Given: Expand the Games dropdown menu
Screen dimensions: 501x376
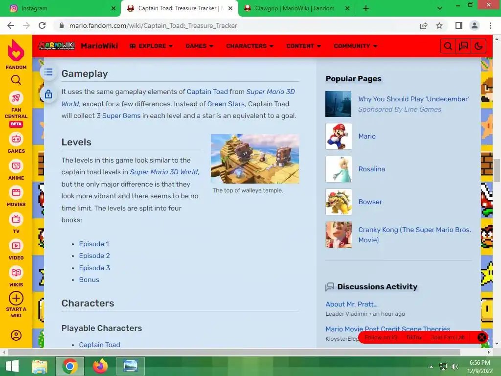Looking at the screenshot, I should (x=200, y=46).
